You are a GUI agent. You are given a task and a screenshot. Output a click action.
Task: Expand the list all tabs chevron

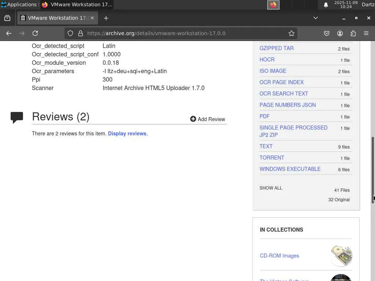pos(316,18)
